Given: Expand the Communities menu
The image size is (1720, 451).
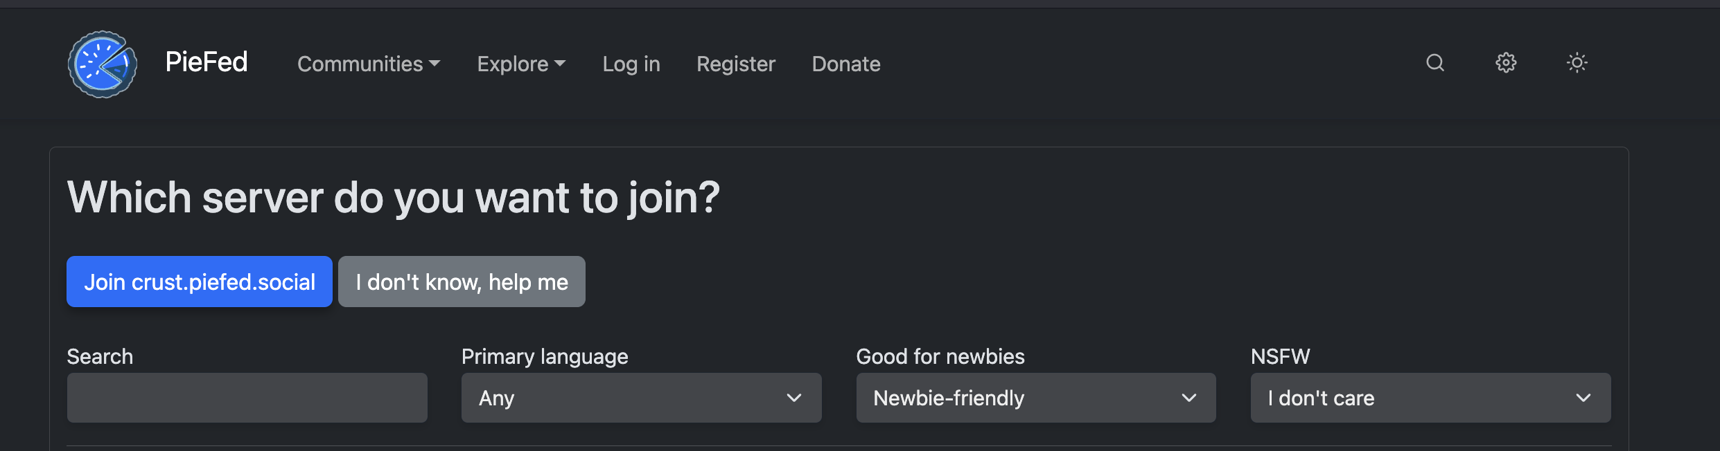Looking at the screenshot, I should pos(369,64).
